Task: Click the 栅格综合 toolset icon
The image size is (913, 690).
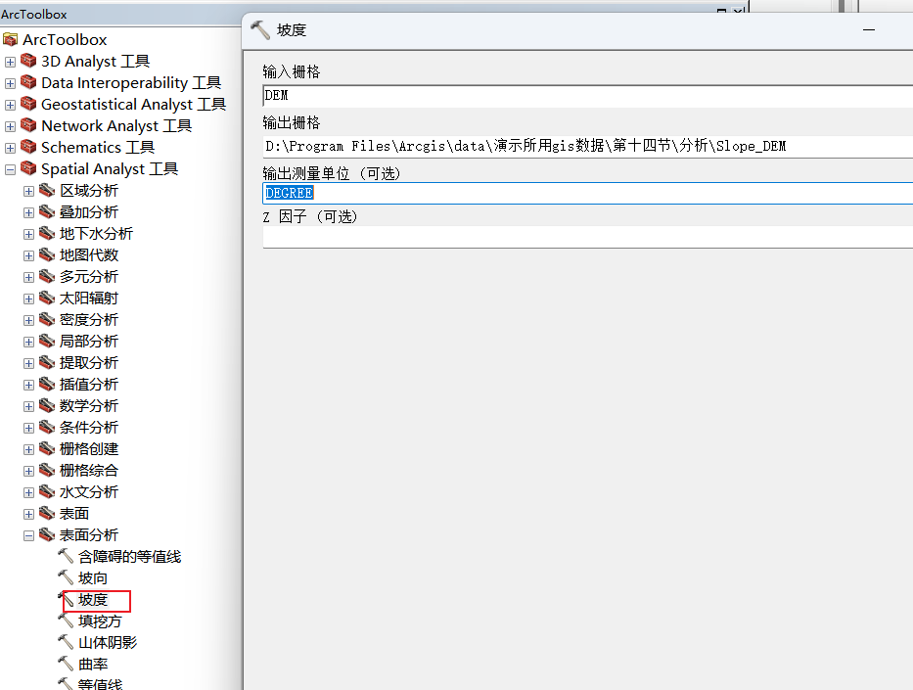Action: 47,471
